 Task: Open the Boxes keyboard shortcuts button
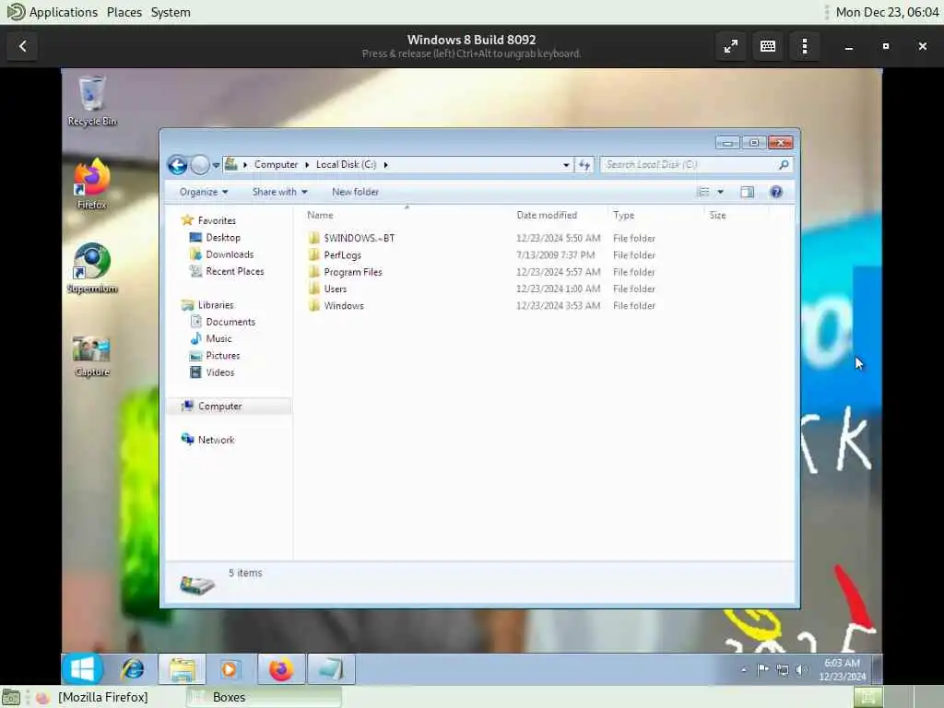[768, 46]
